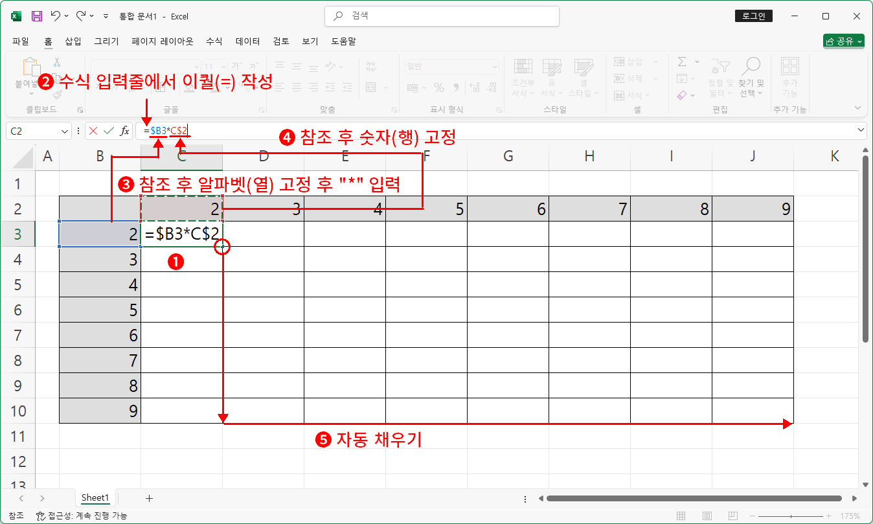The width and height of the screenshot is (873, 524).
Task: Select row header 7
Action: 17,335
